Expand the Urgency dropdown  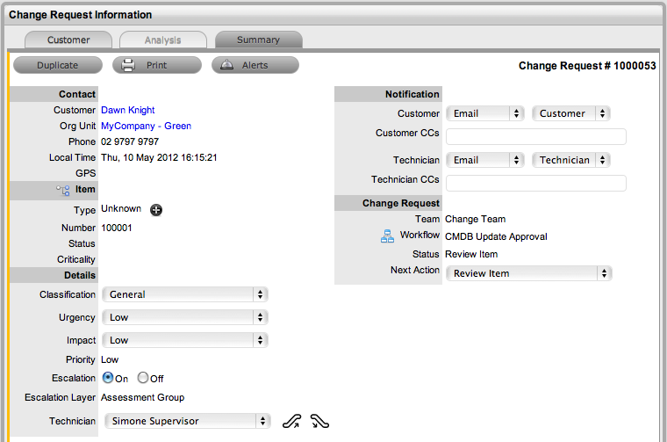[x=185, y=317]
